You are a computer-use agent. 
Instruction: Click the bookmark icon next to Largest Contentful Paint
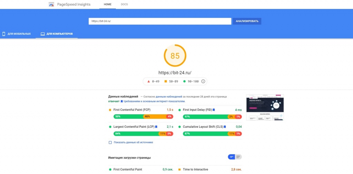click(x=156, y=127)
